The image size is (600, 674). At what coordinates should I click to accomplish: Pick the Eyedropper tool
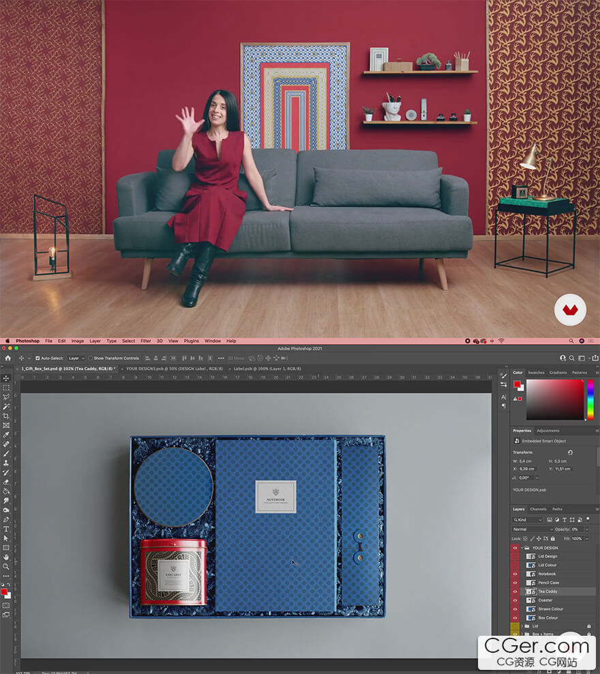(x=6, y=435)
